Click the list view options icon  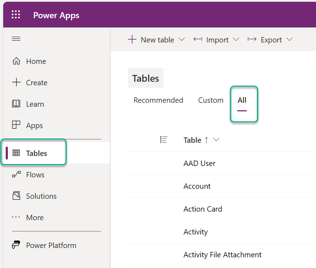163,140
